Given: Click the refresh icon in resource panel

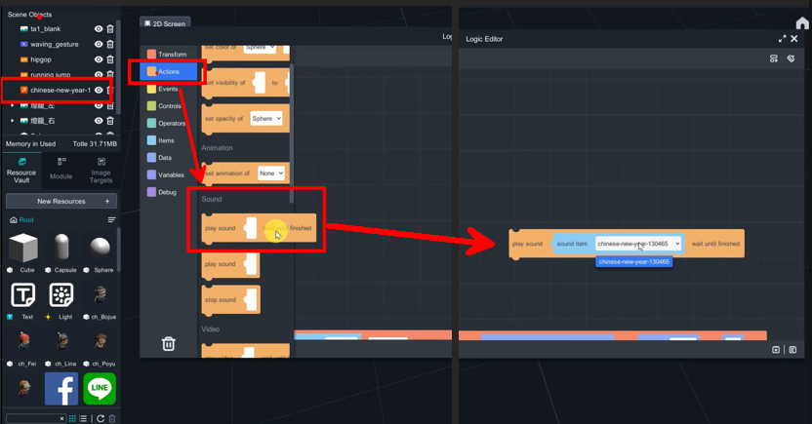Looking at the screenshot, I should click(x=101, y=418).
